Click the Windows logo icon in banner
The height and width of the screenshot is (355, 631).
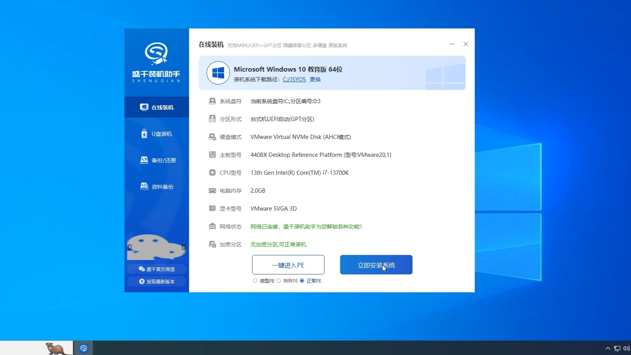[218, 73]
